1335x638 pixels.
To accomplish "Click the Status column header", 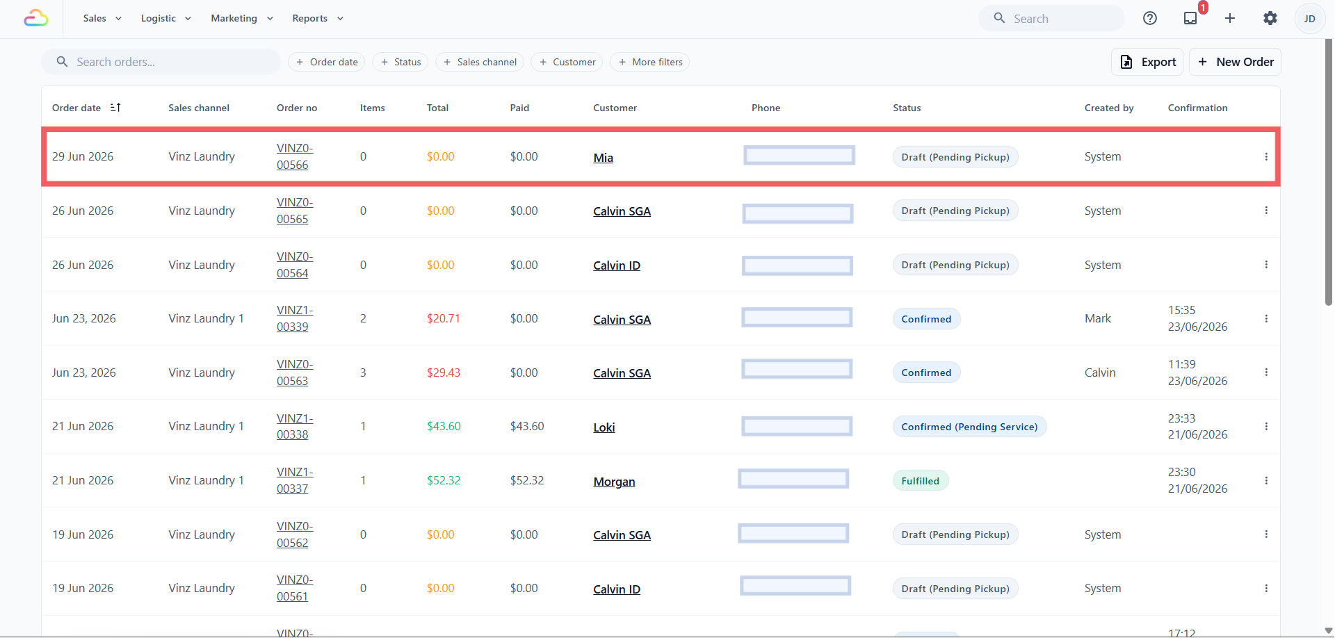I will pyautogui.click(x=907, y=108).
